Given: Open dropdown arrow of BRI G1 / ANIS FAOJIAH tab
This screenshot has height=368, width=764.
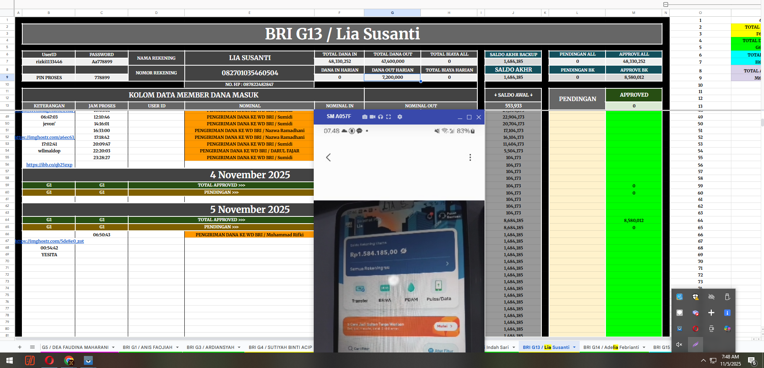Looking at the screenshot, I should click(x=177, y=347).
